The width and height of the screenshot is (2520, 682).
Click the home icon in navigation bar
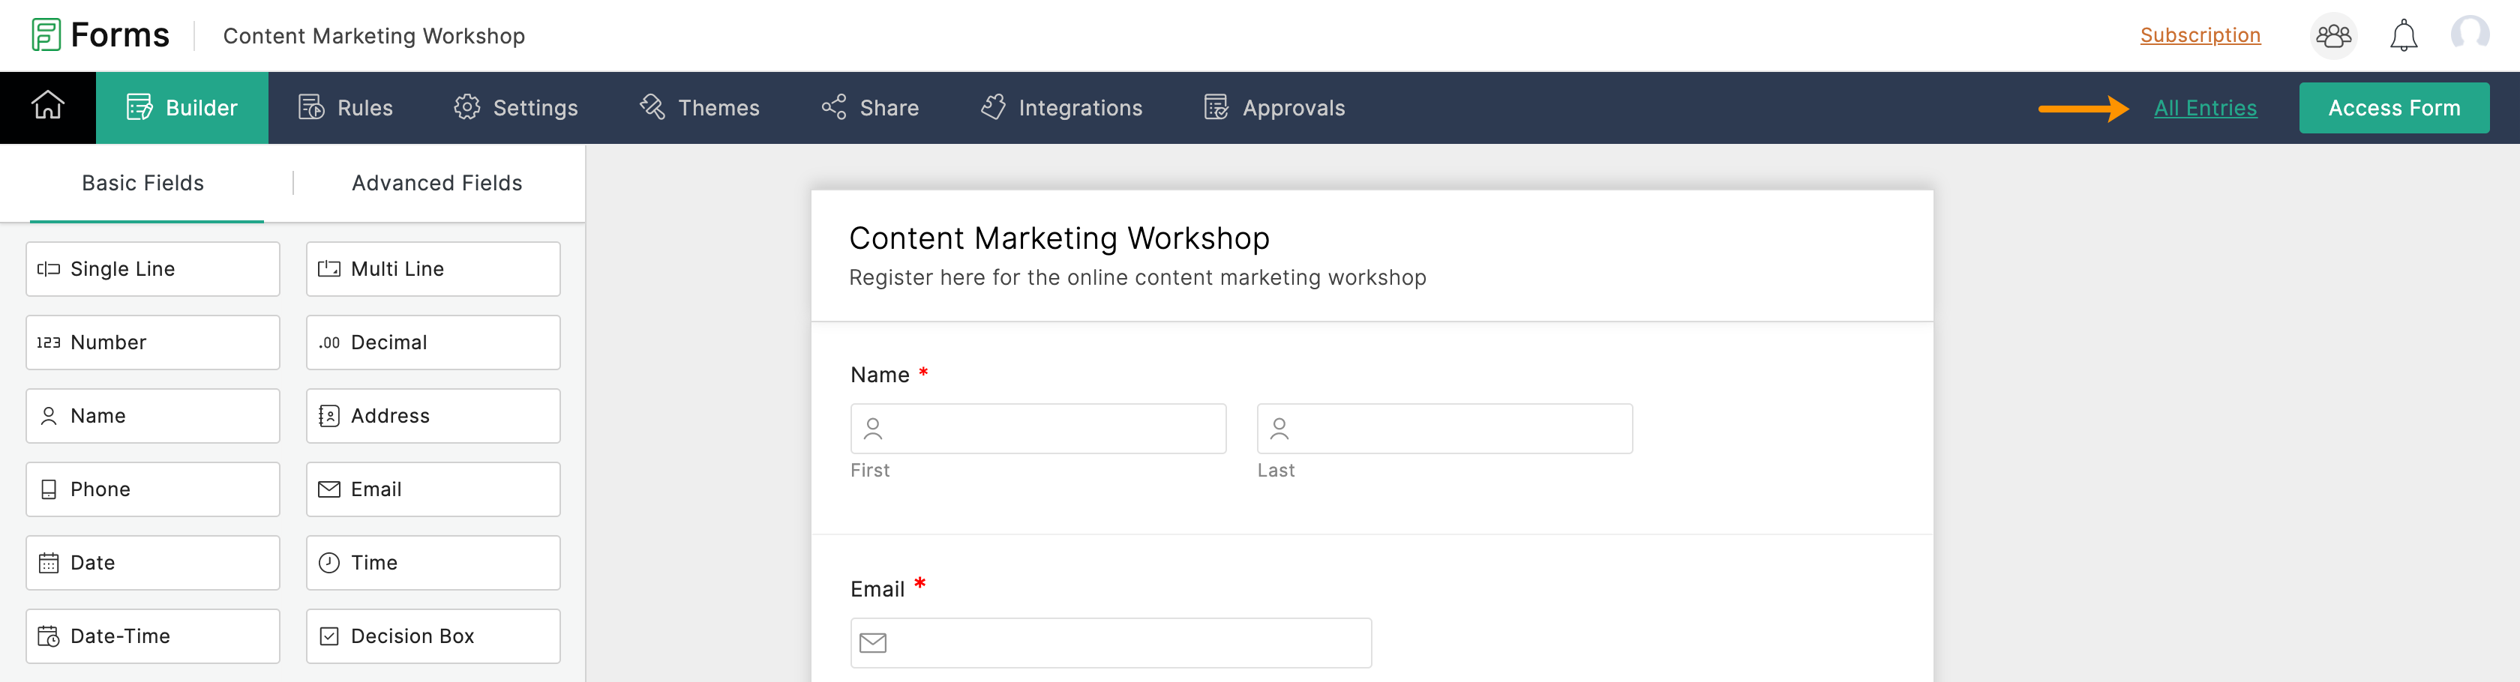click(x=47, y=106)
